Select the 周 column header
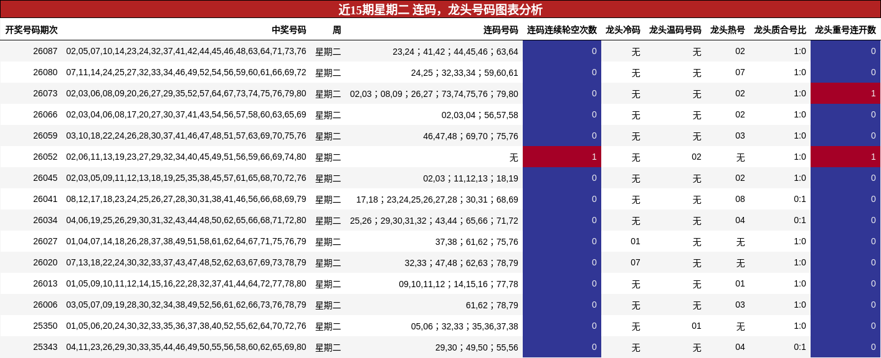The height and width of the screenshot is (358, 881). (337, 28)
